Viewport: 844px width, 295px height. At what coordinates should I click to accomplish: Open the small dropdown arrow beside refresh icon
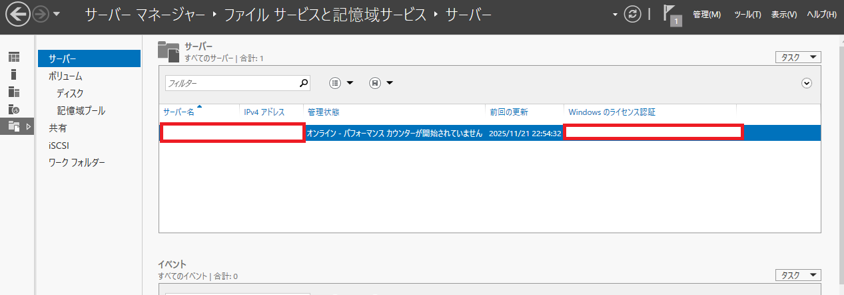(615, 15)
